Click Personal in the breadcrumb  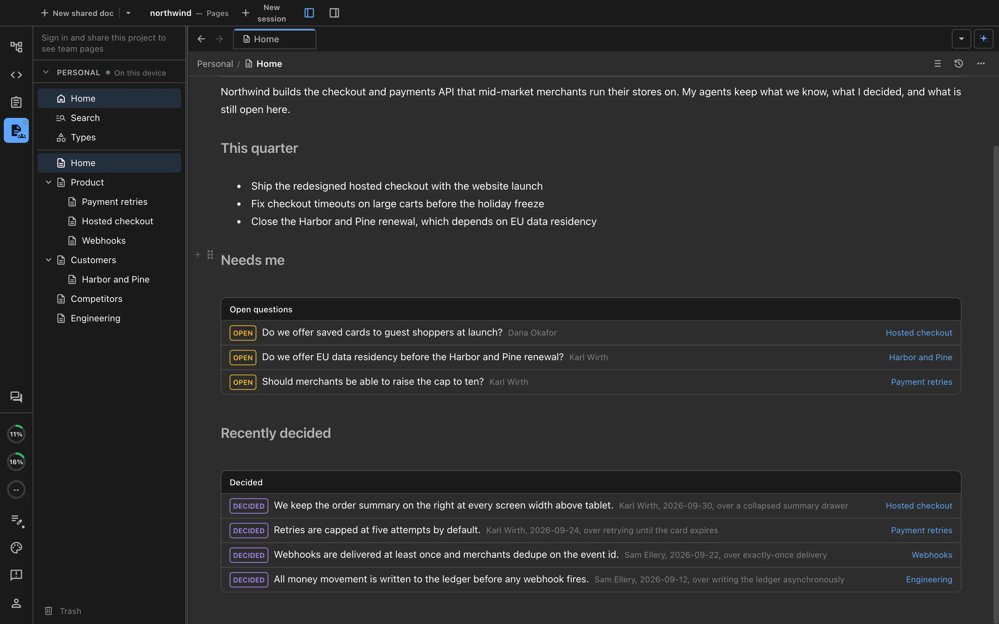pyautogui.click(x=215, y=63)
